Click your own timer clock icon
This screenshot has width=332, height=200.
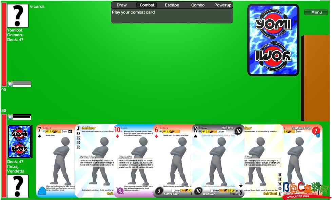click(x=10, y=117)
